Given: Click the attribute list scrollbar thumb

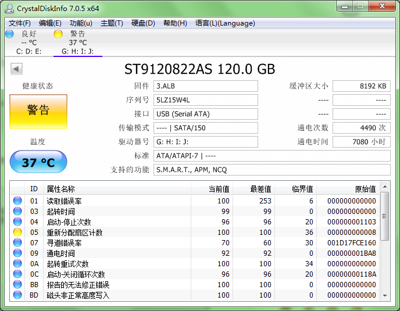Looking at the screenshot, I should tap(385, 216).
